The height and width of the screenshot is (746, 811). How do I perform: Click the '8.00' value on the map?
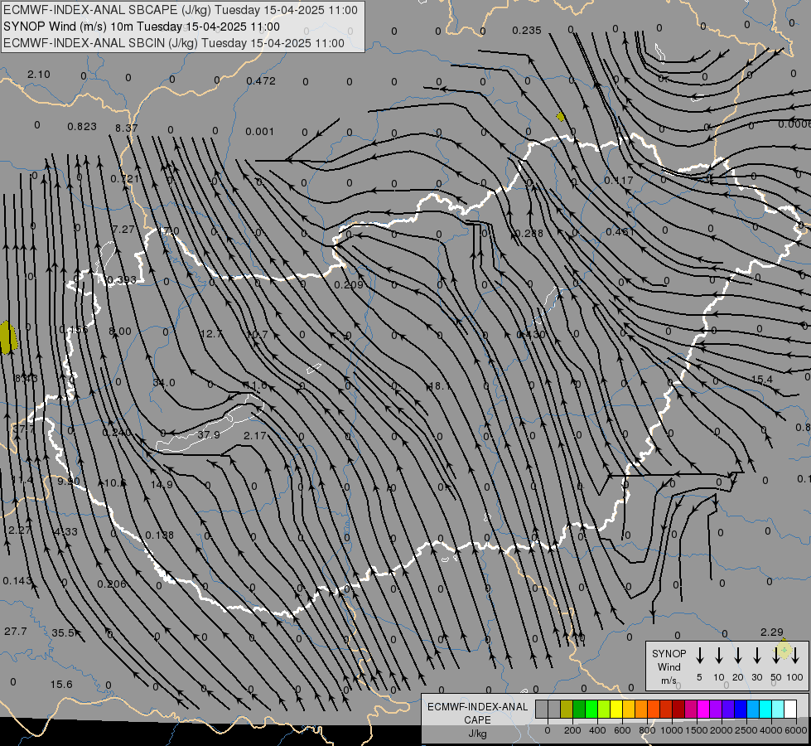click(120, 331)
